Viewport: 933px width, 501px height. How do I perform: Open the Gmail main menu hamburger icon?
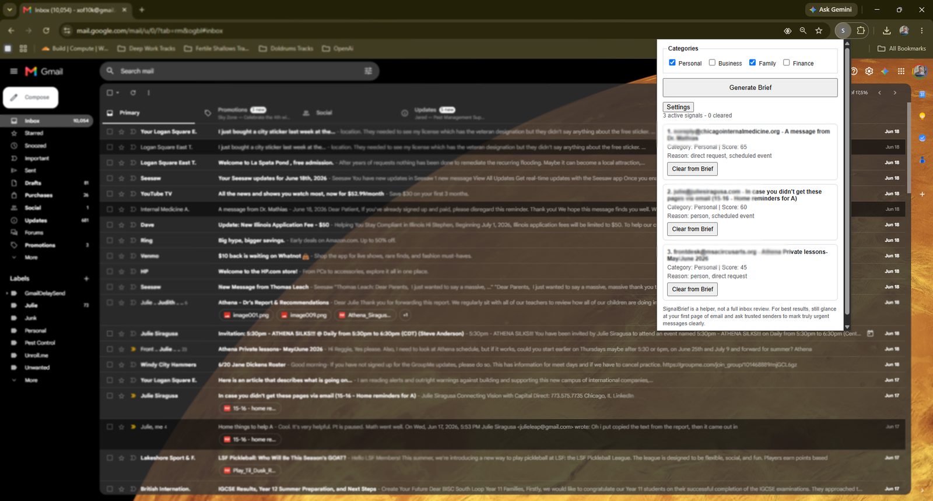pyautogui.click(x=13, y=71)
